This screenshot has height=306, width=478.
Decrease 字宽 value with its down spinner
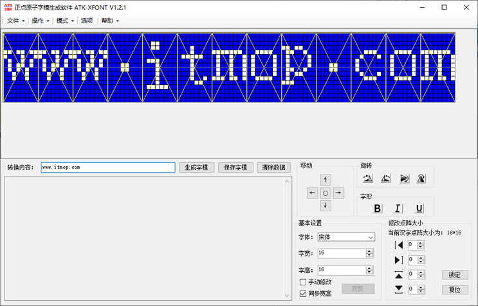coord(369,255)
